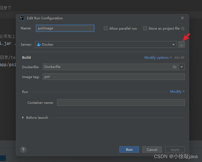Click the Image tag field containing poi
Screen dimensions: 202x162
[x=114, y=77]
